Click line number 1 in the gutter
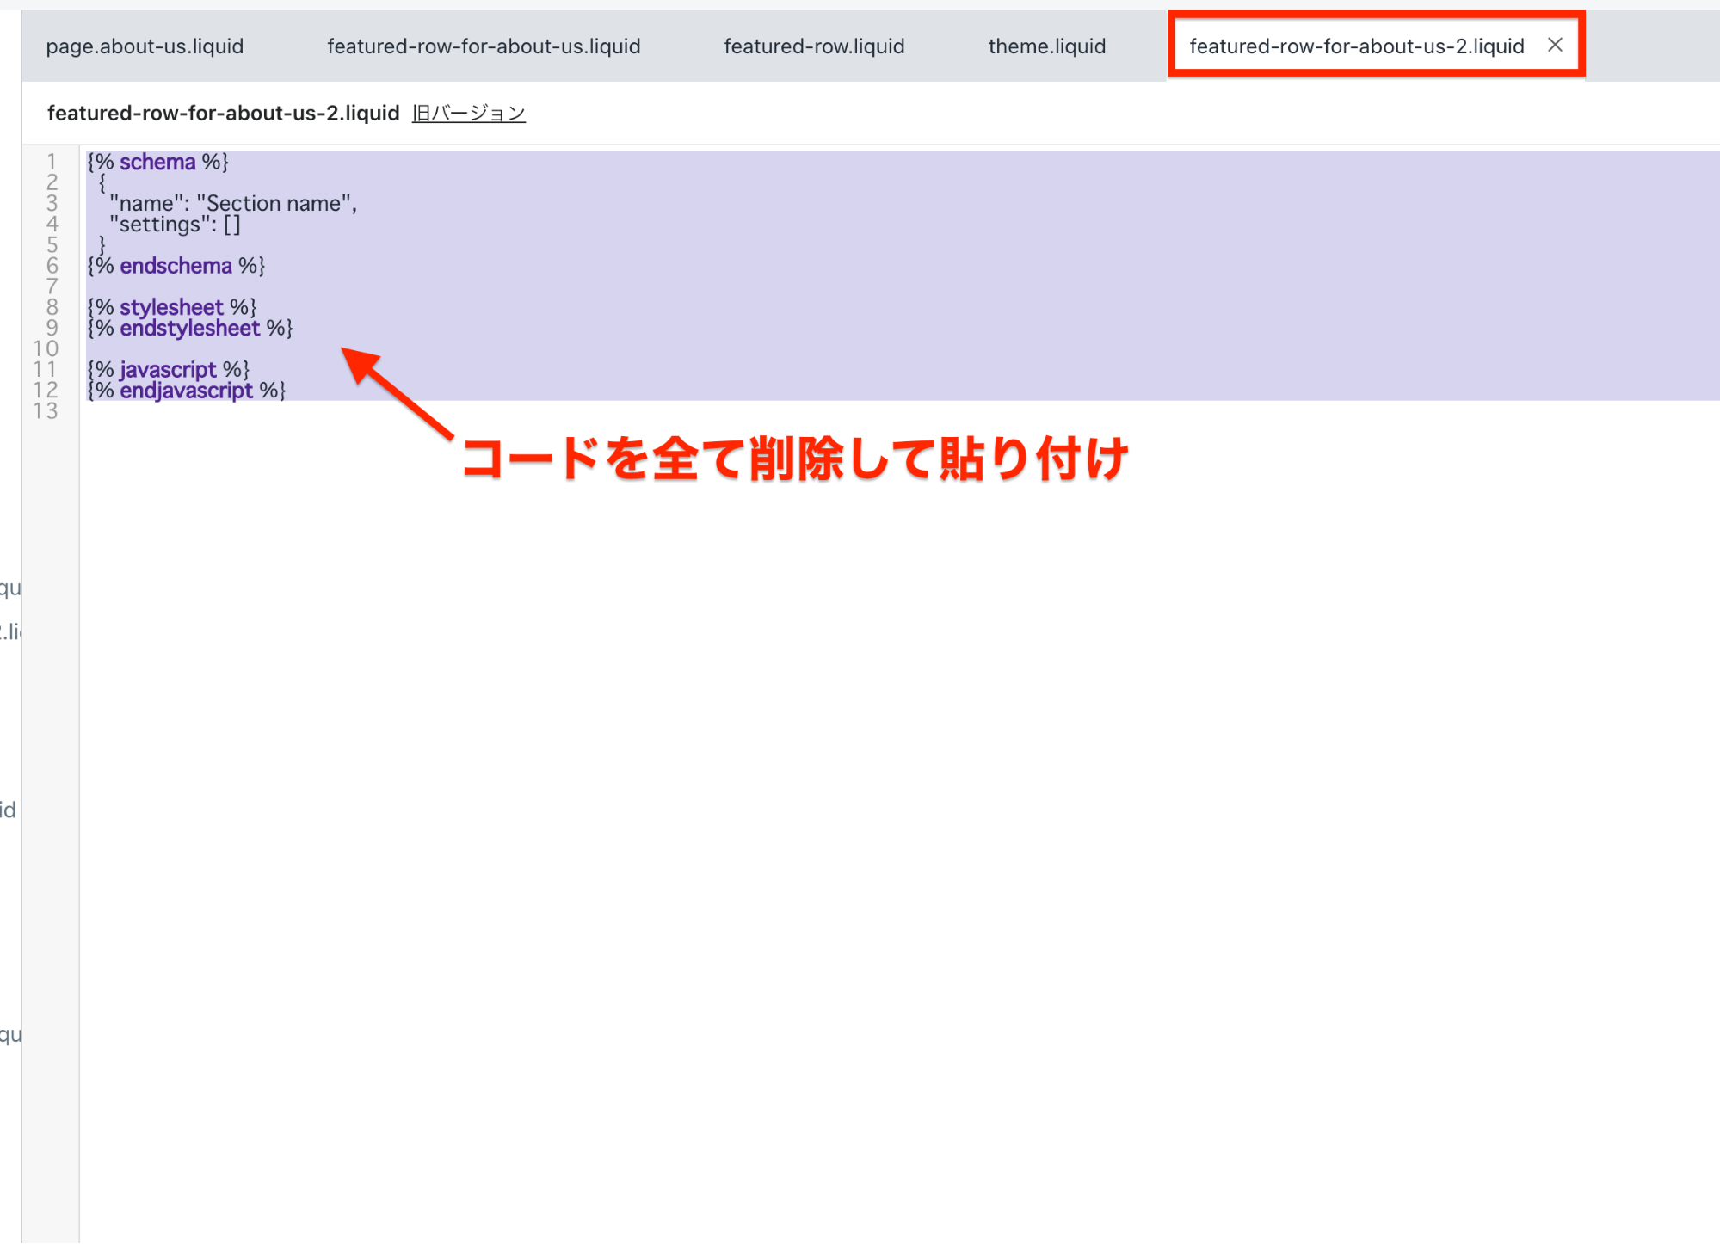 pyautogui.click(x=52, y=163)
